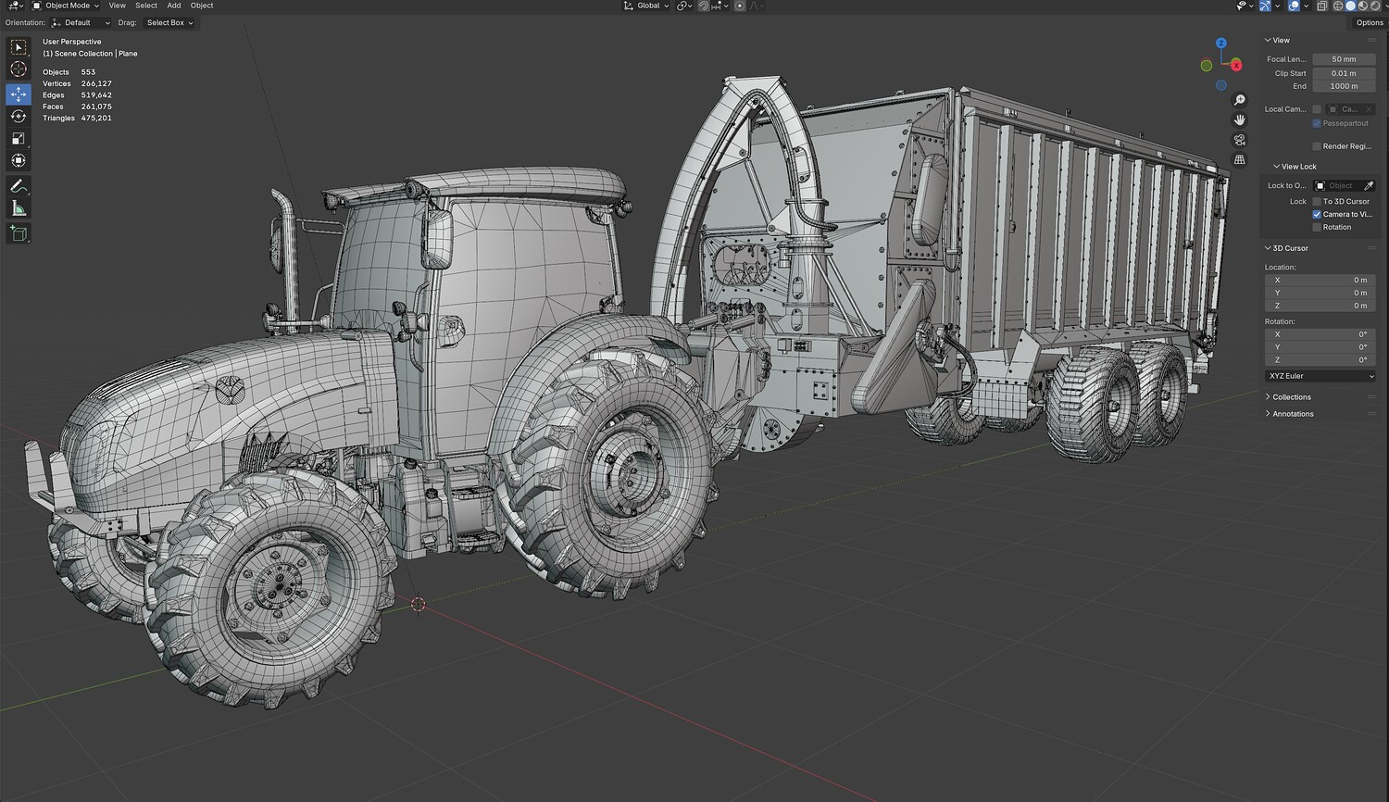Select the Scale tool
Screen dimensions: 1389x802
click(x=19, y=139)
